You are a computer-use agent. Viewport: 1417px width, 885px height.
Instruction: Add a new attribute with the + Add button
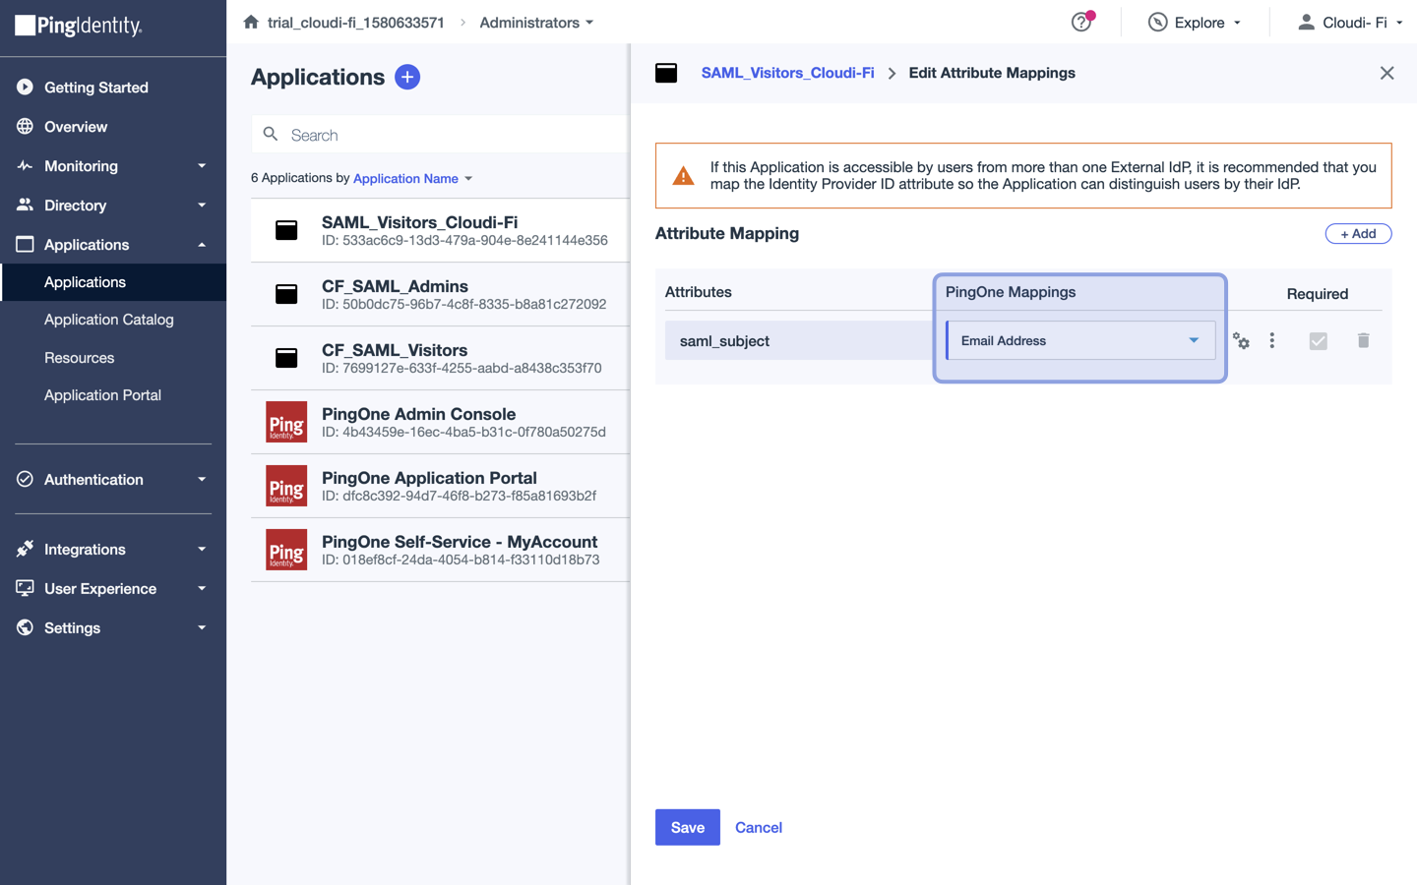pos(1358,233)
